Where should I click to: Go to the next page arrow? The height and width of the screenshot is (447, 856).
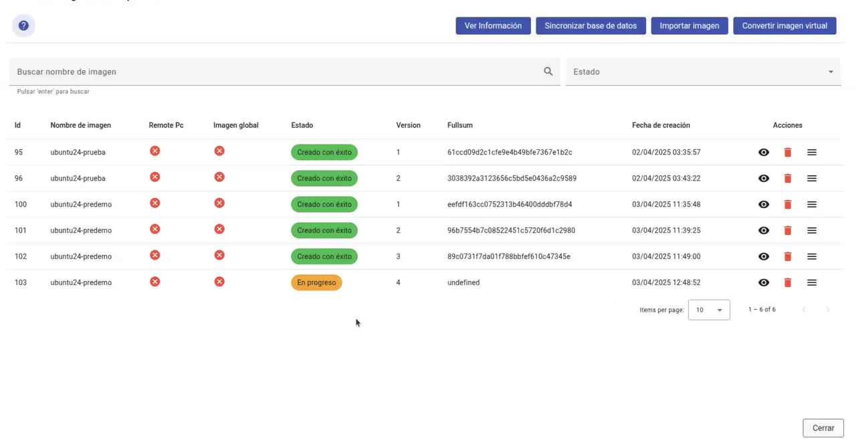click(828, 310)
